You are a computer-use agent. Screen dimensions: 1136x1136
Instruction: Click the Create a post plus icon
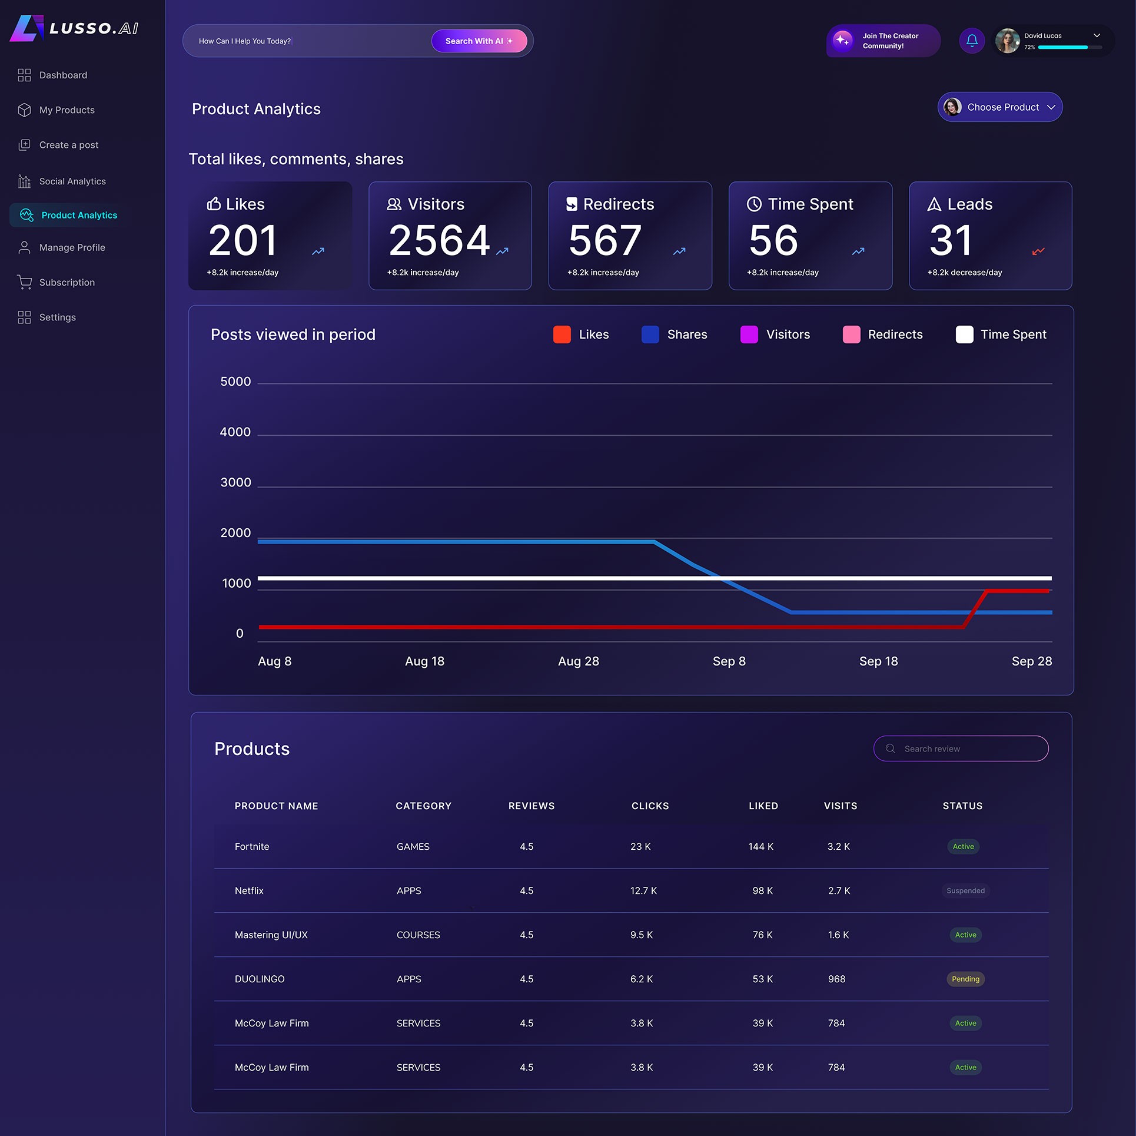24,145
